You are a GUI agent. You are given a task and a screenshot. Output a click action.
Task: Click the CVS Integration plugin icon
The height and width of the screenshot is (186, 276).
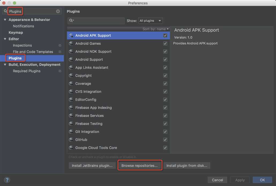click(x=71, y=92)
